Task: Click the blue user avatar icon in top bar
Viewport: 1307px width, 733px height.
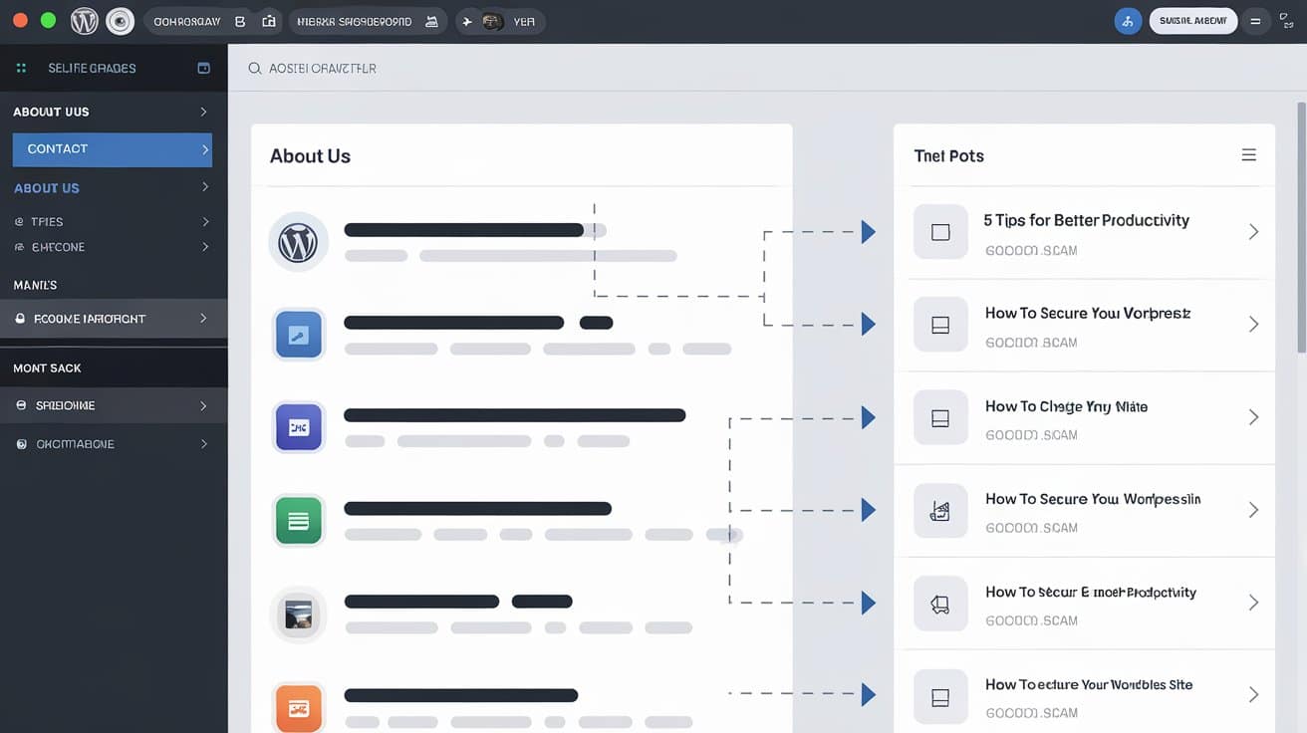Action: coord(1128,21)
